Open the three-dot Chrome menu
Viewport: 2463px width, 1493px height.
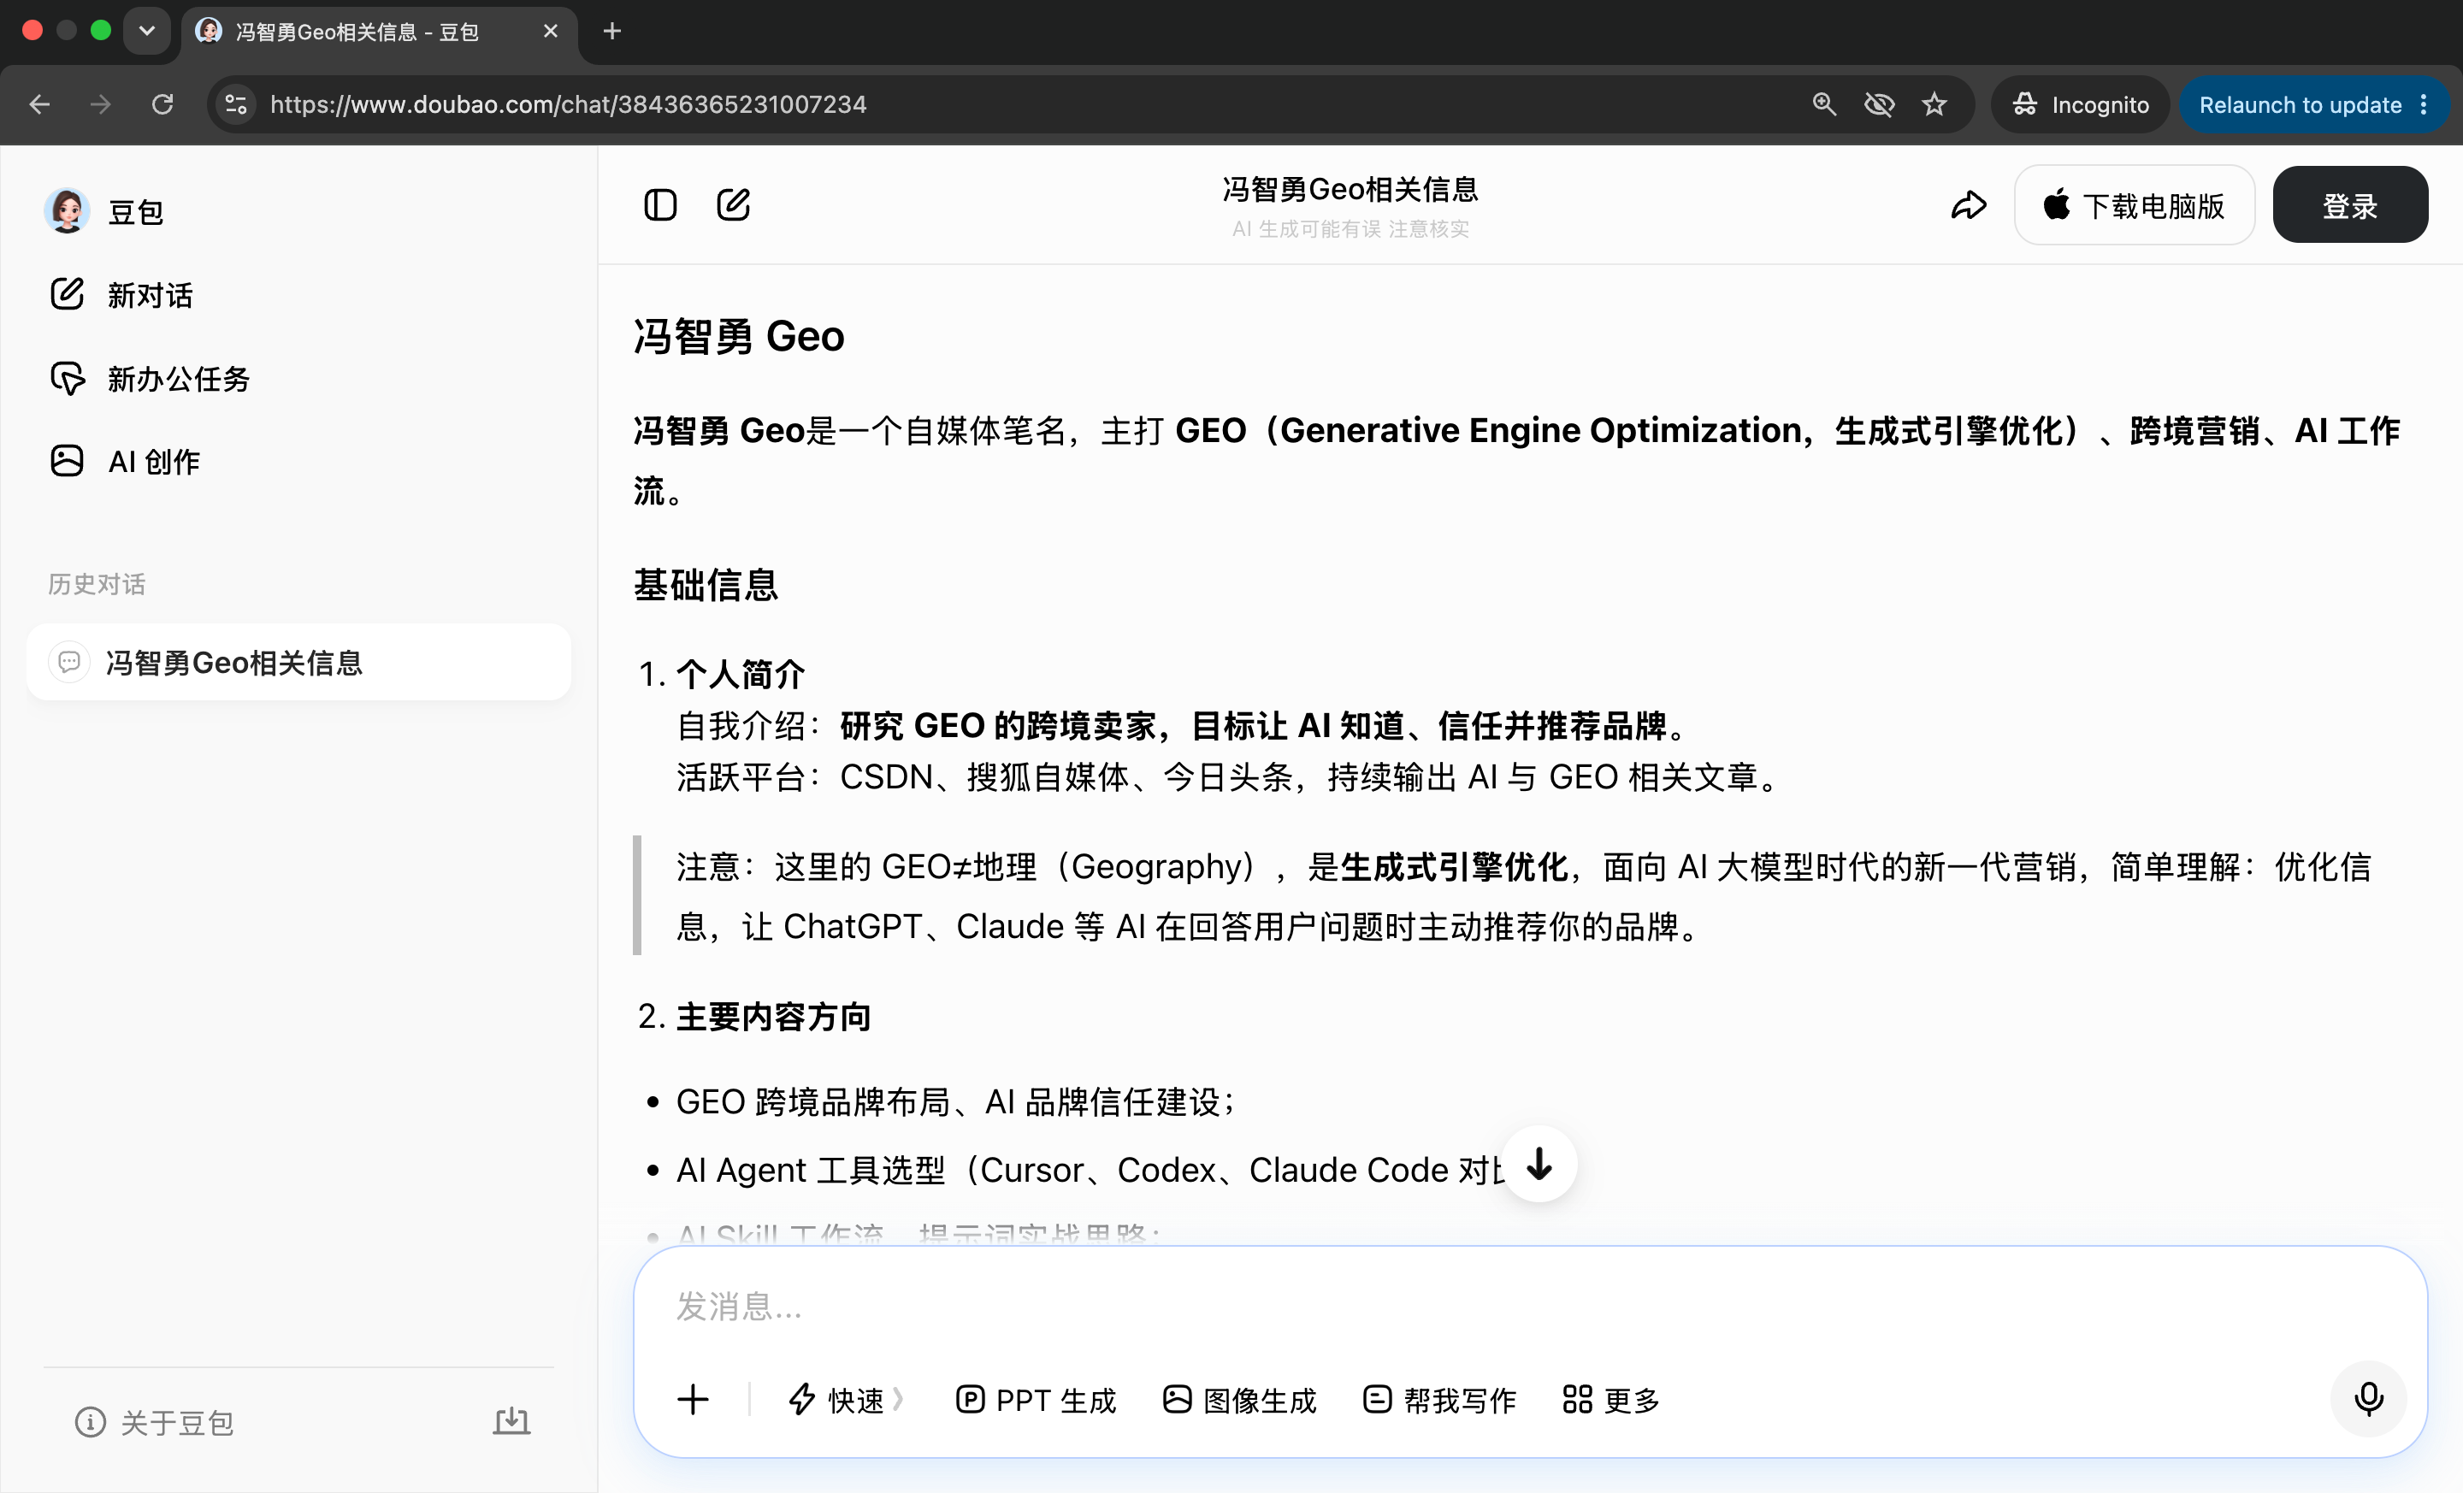click(x=2424, y=104)
